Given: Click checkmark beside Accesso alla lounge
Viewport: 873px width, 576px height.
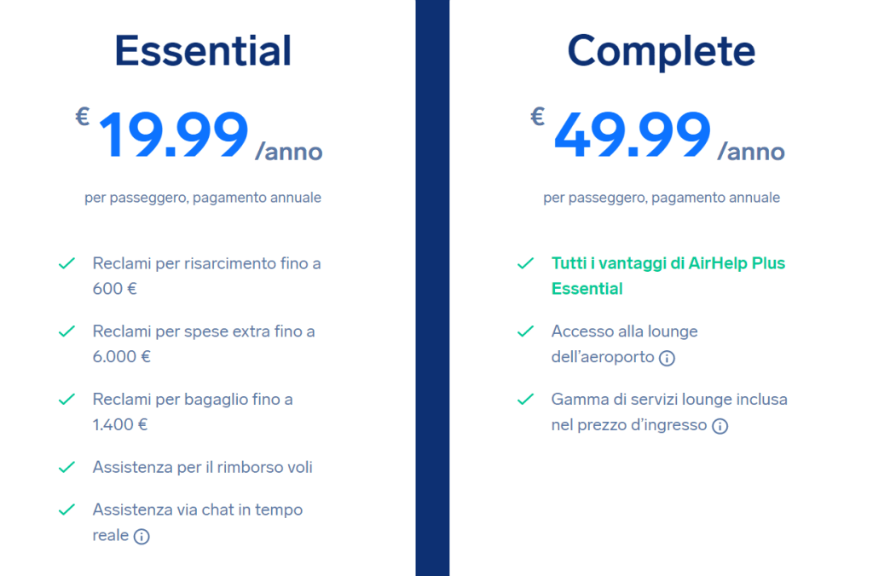Looking at the screenshot, I should [526, 331].
